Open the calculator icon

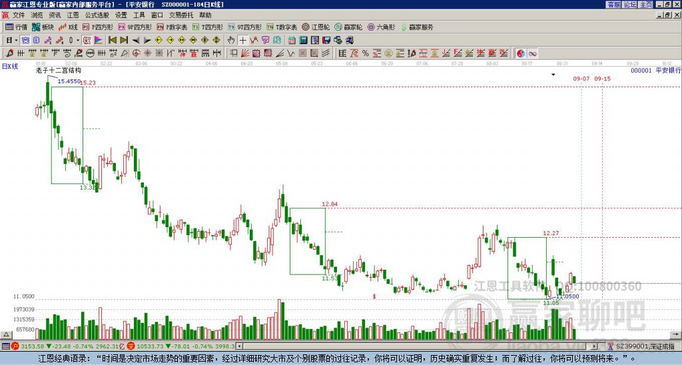303,41
